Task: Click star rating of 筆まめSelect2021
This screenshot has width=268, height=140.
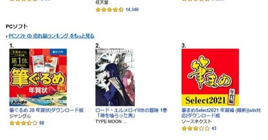Action: [x=196, y=128]
